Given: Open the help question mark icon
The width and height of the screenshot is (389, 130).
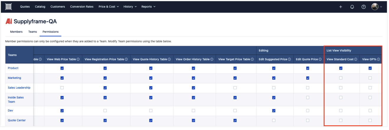Looking at the screenshot, I should [364, 7].
